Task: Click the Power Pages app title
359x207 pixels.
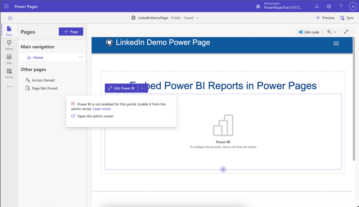Action: (26, 7)
